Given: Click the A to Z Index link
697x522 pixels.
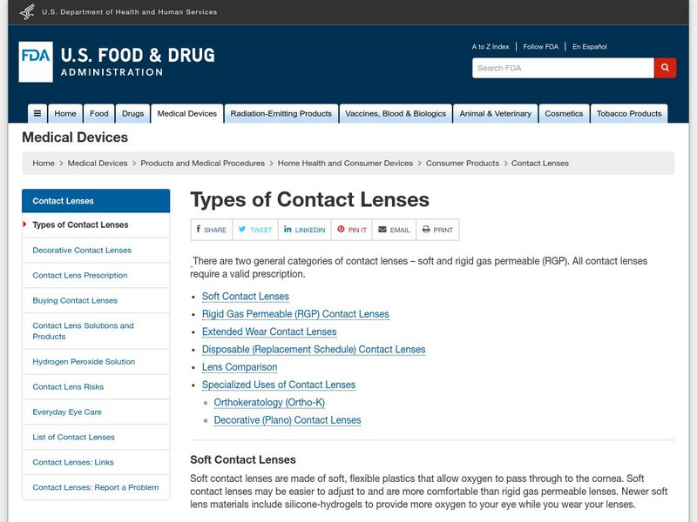Looking at the screenshot, I should pos(490,46).
